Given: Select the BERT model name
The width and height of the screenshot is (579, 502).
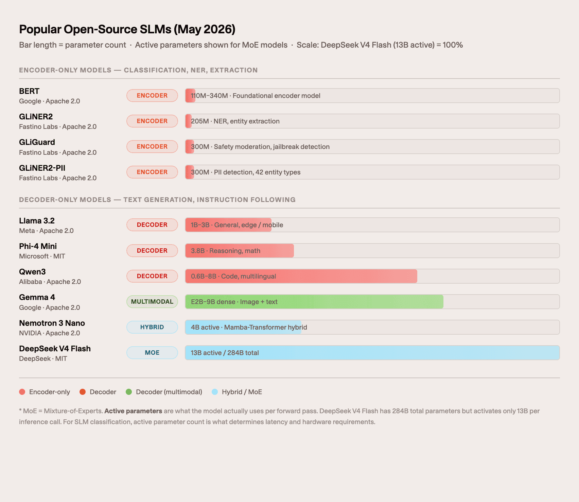Looking at the screenshot, I should tap(29, 91).
